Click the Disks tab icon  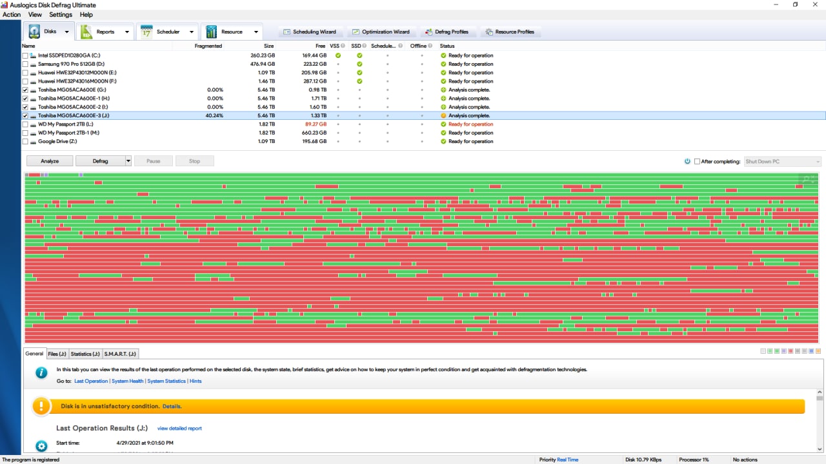coord(34,32)
